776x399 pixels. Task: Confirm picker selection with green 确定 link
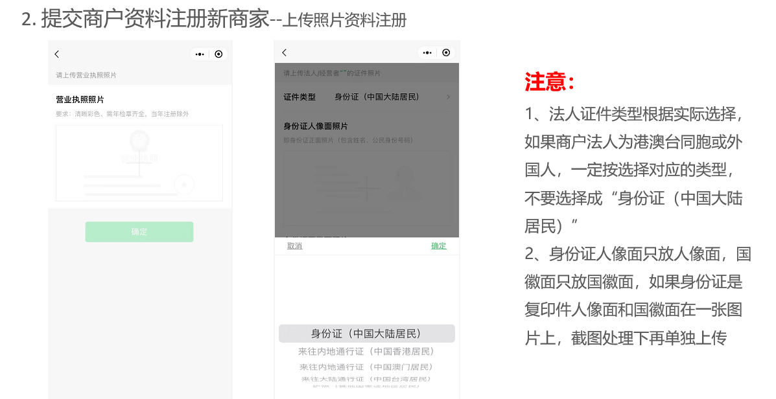(x=439, y=246)
